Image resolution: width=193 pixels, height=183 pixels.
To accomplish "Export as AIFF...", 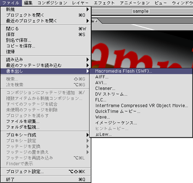I will 141,77.
